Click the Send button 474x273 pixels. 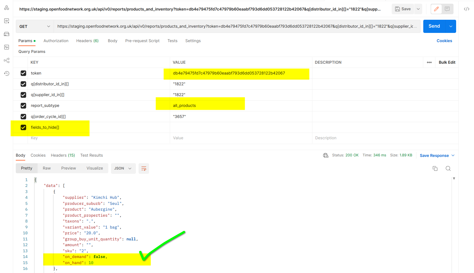[434, 26]
